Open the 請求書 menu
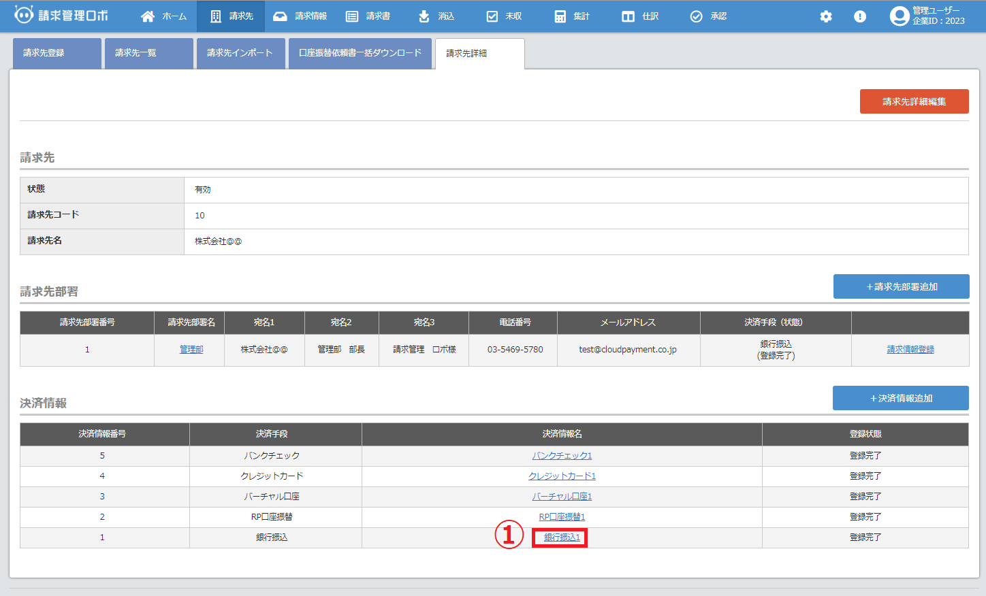 pos(368,16)
